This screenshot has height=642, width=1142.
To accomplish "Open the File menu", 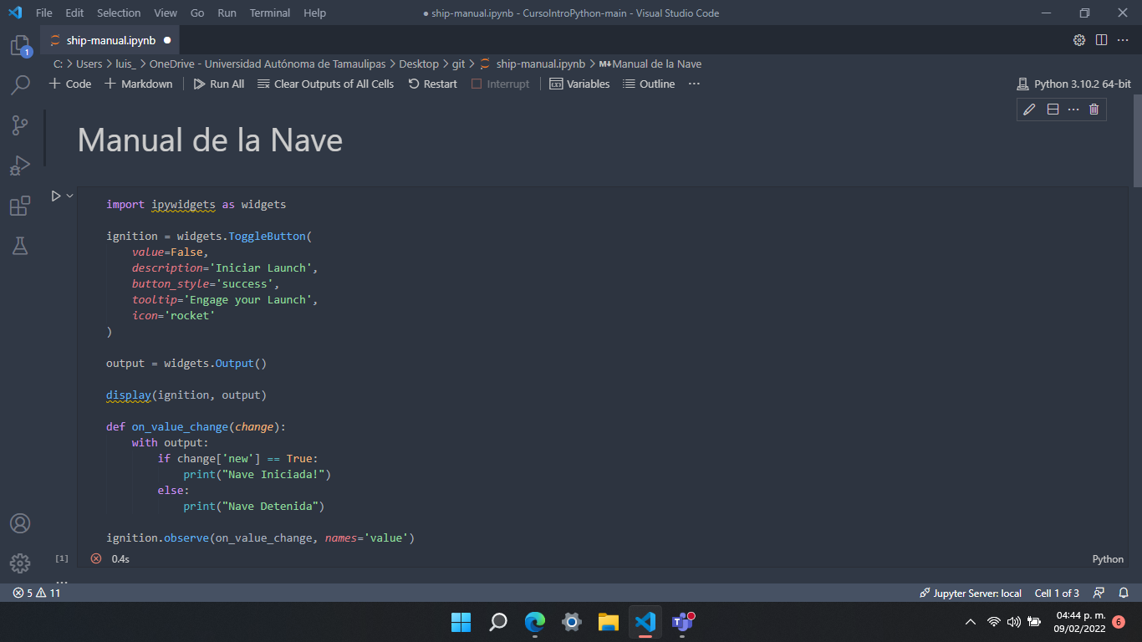I will pyautogui.click(x=44, y=13).
